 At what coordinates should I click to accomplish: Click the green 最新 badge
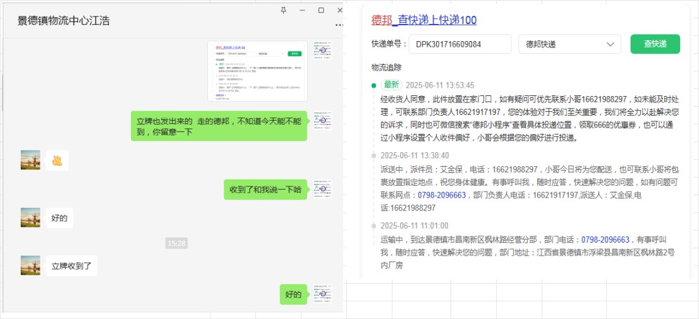click(392, 85)
